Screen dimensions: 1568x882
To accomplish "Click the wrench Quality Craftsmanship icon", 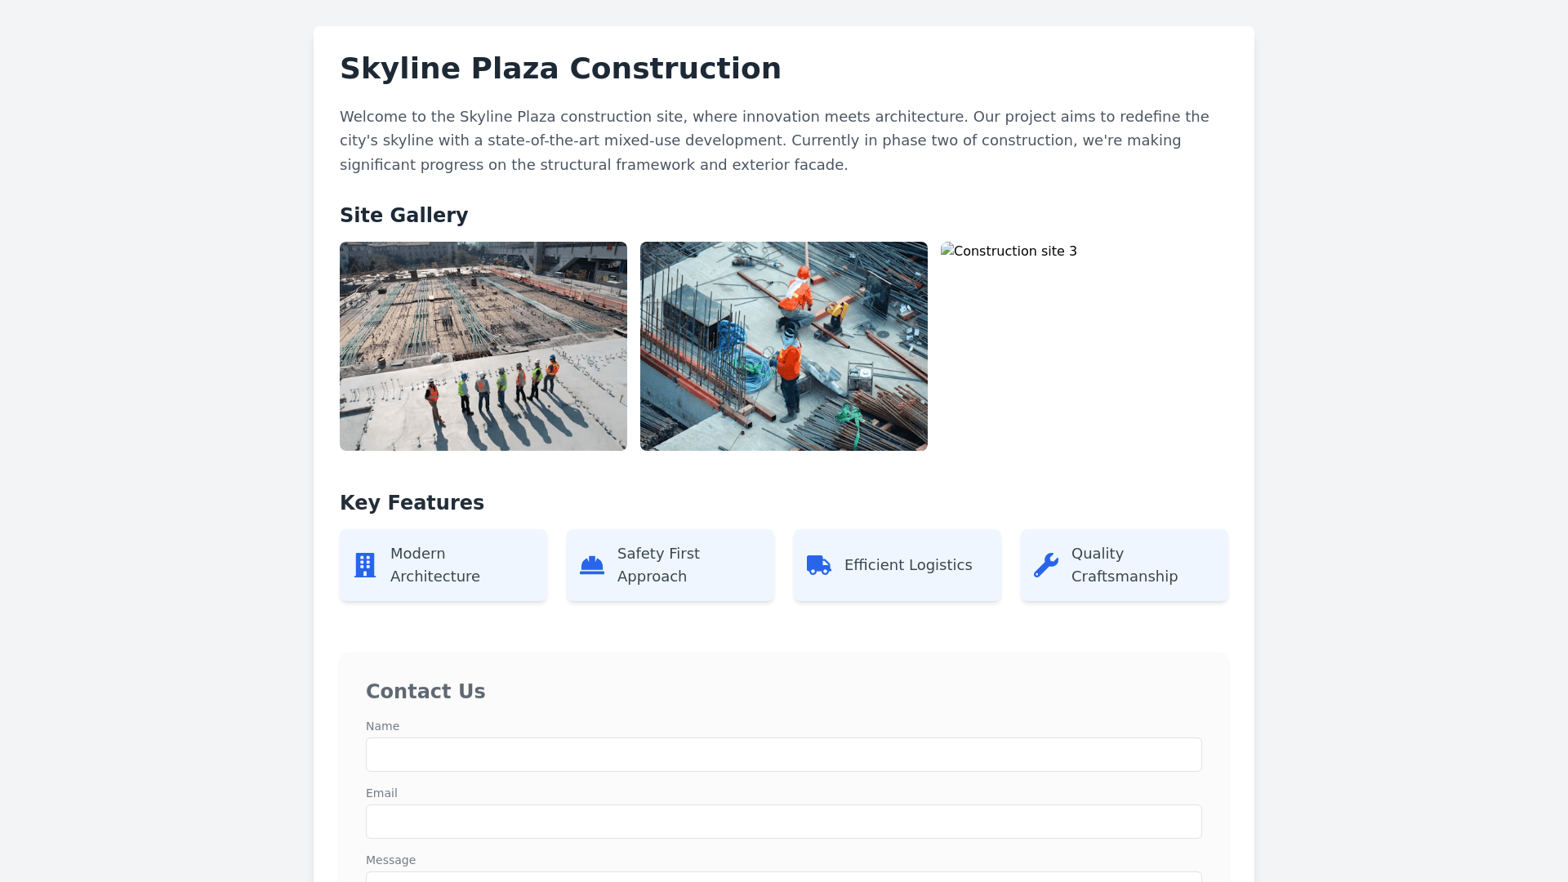I will [1045, 565].
